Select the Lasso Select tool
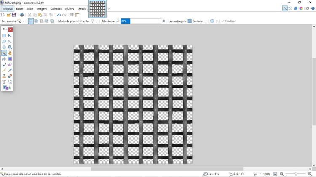Image resolution: width=316 pixels, height=177 pixels. click(x=4, y=42)
